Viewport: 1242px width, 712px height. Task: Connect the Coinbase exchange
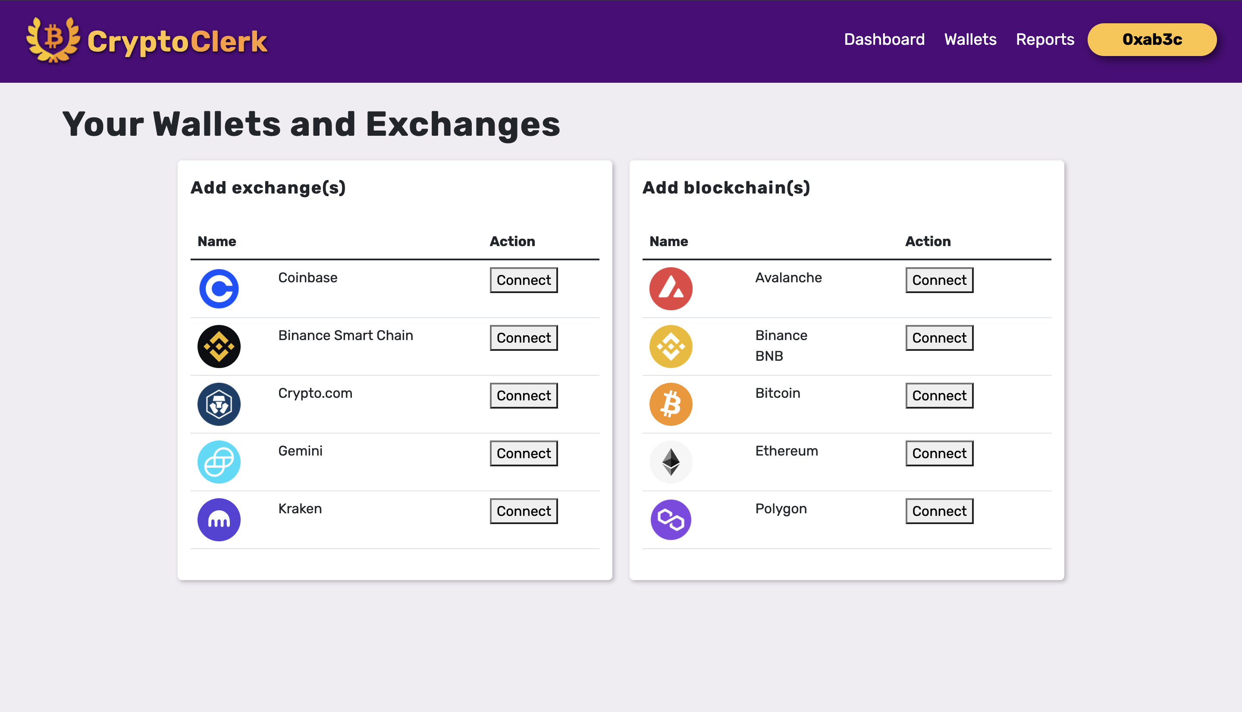(x=524, y=280)
